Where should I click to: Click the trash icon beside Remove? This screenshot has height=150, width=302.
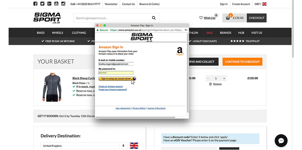click(211, 84)
